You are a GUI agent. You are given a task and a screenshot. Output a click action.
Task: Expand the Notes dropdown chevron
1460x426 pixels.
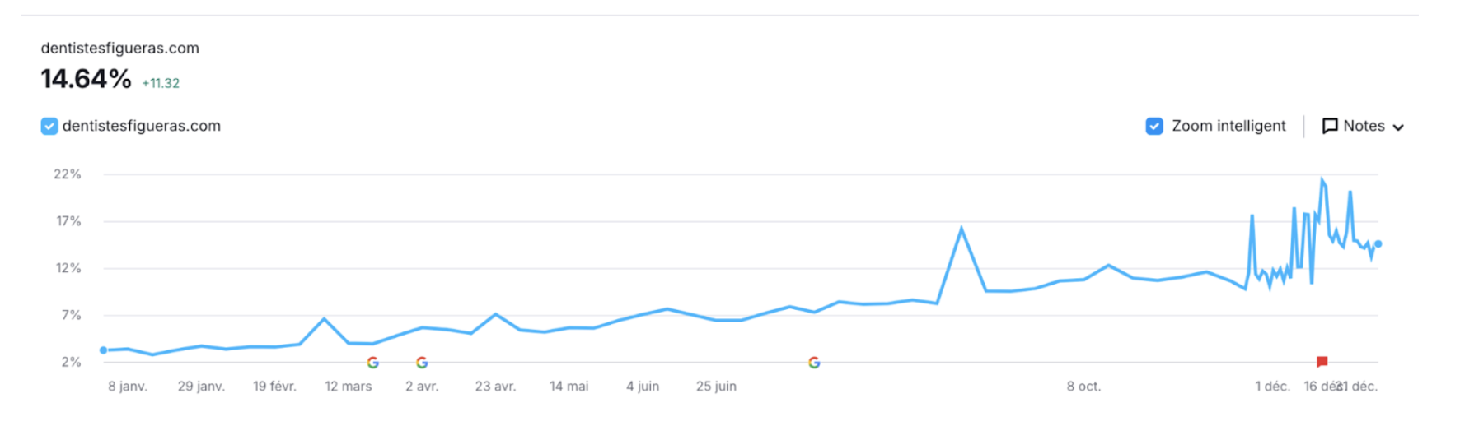[1398, 127]
